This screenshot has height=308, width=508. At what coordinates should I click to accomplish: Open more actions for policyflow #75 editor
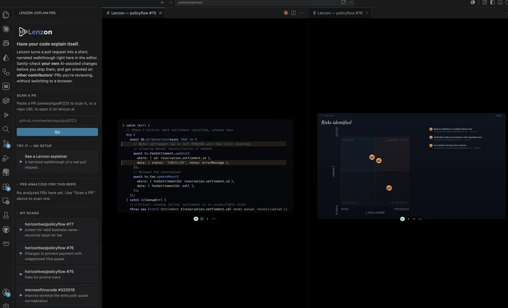point(301,13)
